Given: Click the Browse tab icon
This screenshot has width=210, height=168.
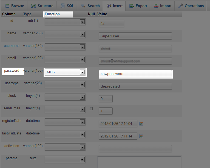Looking at the screenshot, I should [x=7, y=6].
